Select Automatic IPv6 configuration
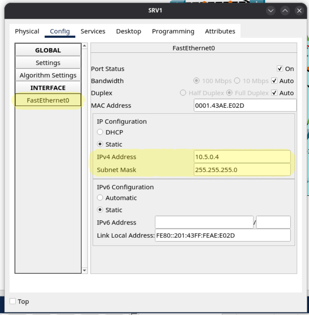The width and height of the screenshot is (309, 315). point(100,198)
